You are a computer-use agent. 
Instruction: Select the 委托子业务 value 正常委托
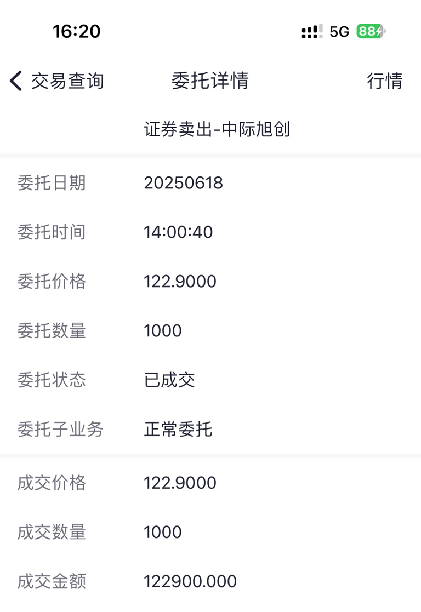click(178, 429)
